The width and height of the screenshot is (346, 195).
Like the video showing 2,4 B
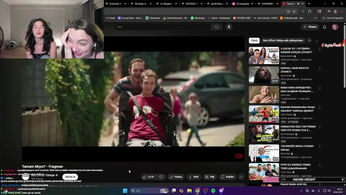click(x=148, y=177)
